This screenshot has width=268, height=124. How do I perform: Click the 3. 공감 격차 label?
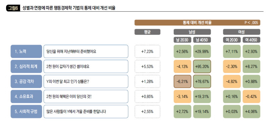pos(26,82)
